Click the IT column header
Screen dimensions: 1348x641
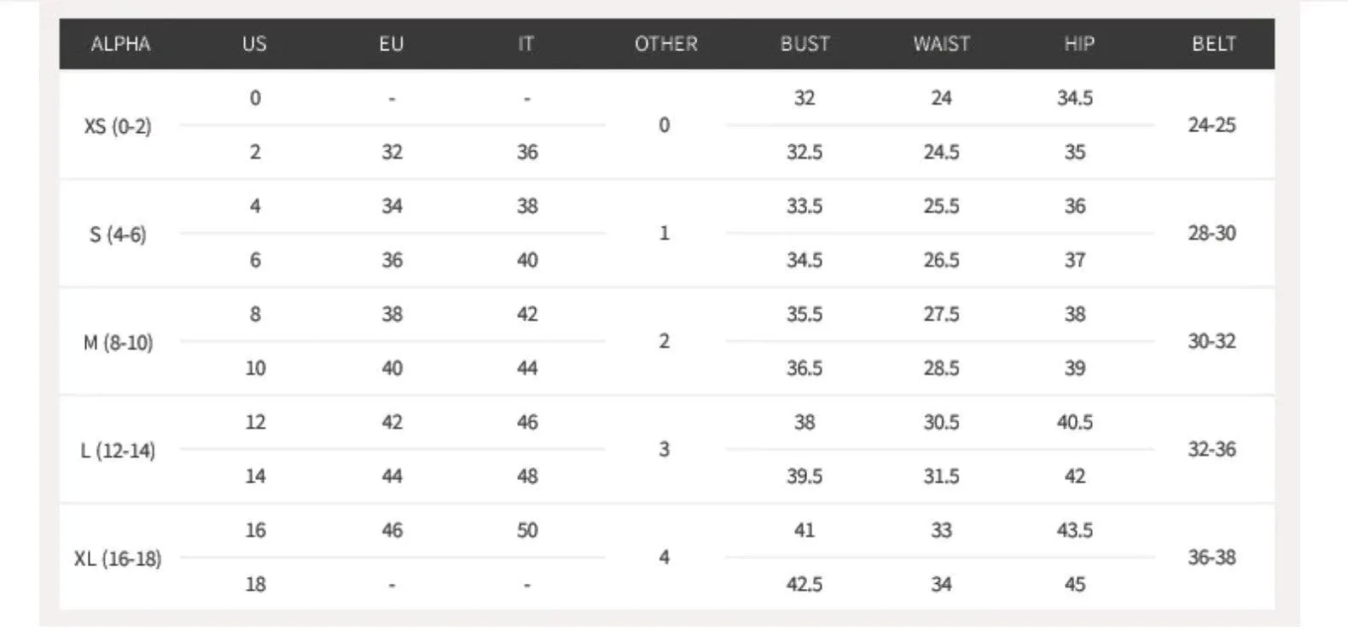point(526,44)
